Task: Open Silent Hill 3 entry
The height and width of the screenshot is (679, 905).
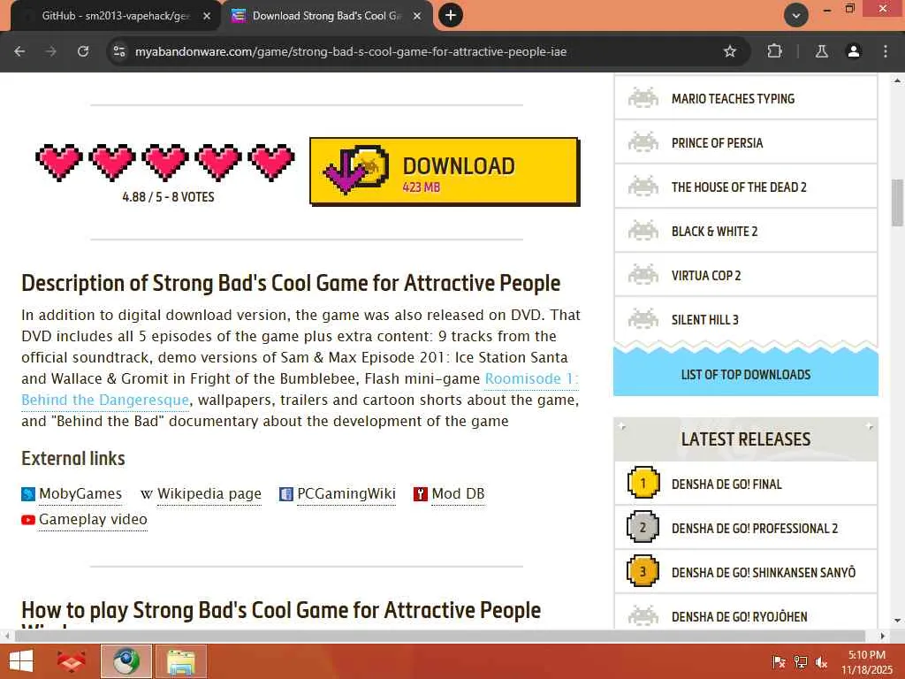Action: pyautogui.click(x=746, y=319)
